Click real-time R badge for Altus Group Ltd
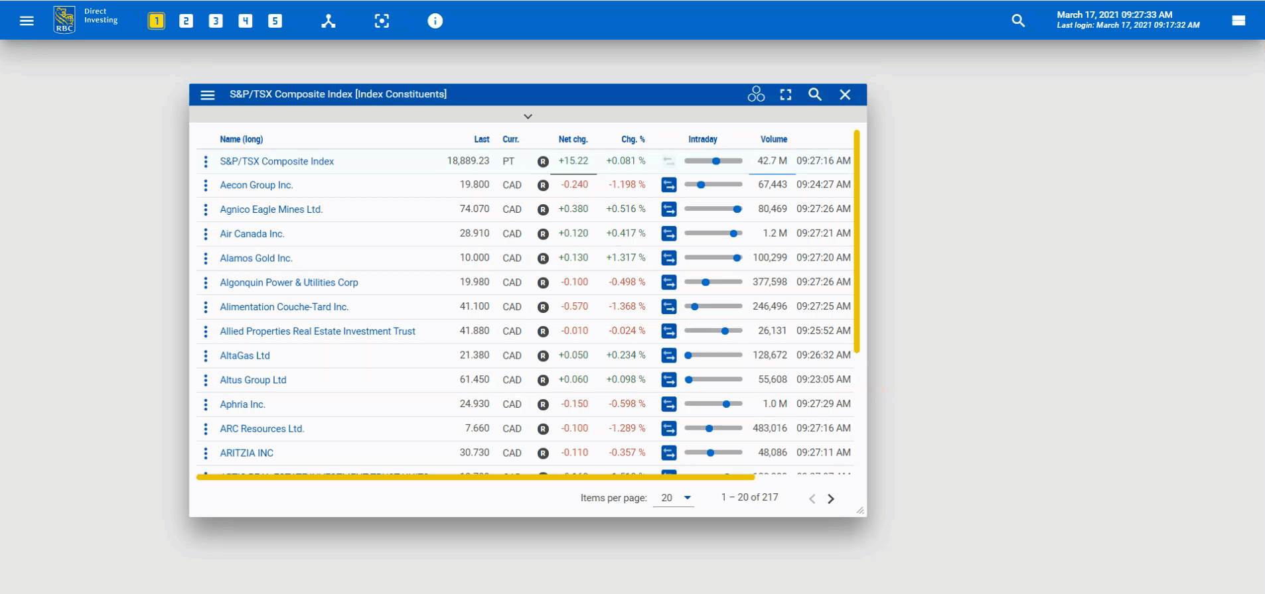The image size is (1265, 594). tap(543, 381)
